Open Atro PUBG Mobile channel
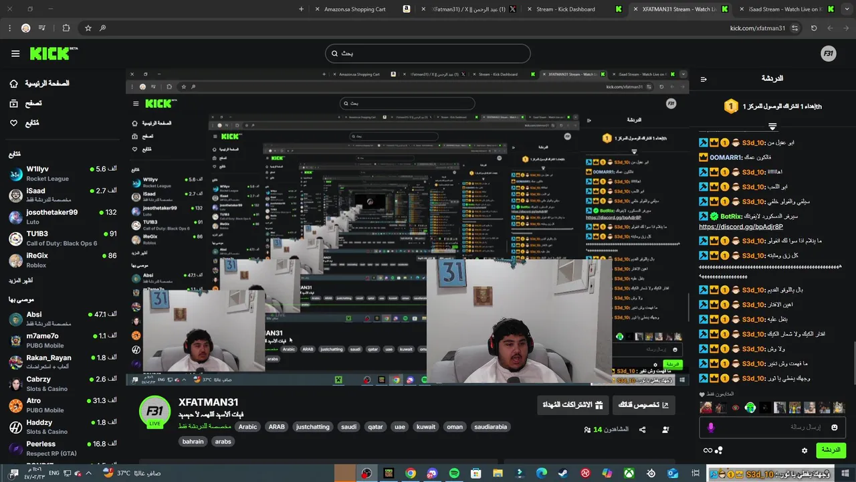The width and height of the screenshot is (856, 482). pyautogui.click(x=62, y=405)
